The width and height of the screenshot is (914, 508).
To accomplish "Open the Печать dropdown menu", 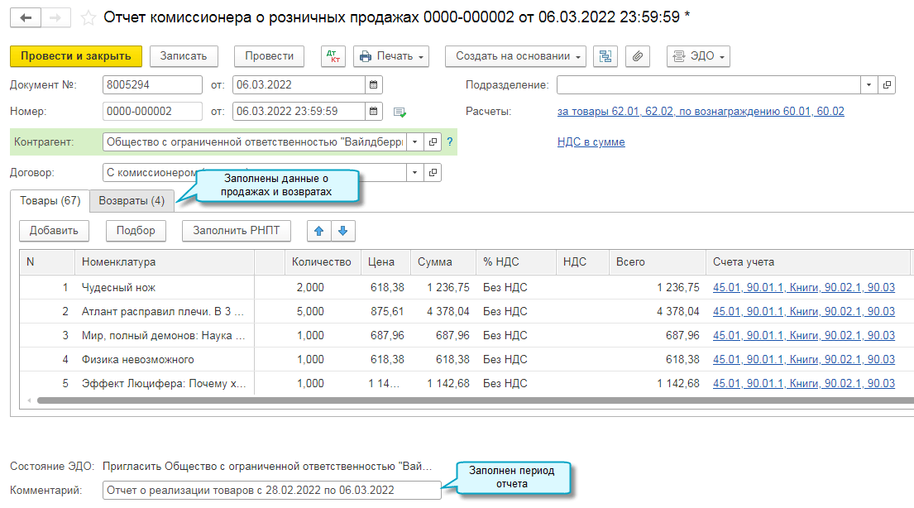I will click(391, 56).
